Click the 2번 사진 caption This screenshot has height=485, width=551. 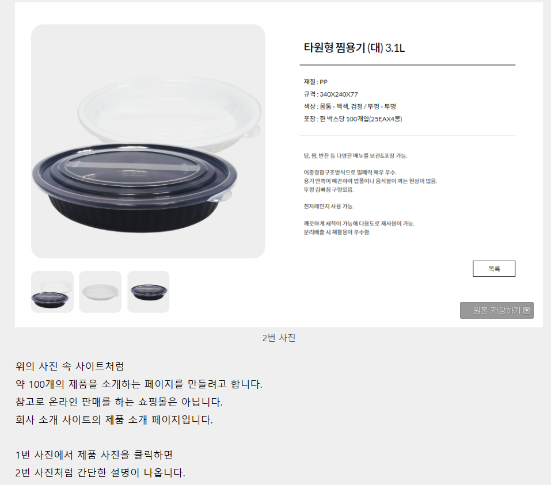tap(279, 338)
